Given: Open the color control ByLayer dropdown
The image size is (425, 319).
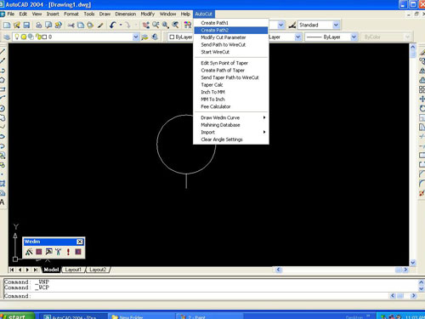Looking at the screenshot, I should 180,37.
